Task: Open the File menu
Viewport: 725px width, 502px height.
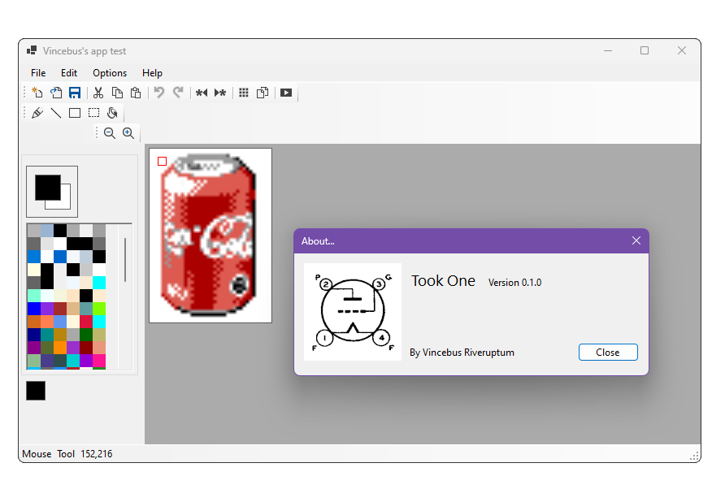Action: (38, 73)
